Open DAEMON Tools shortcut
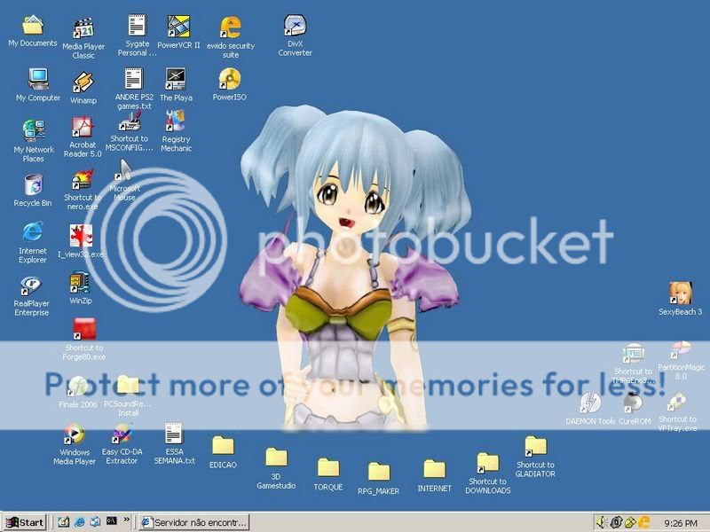 pyautogui.click(x=590, y=403)
